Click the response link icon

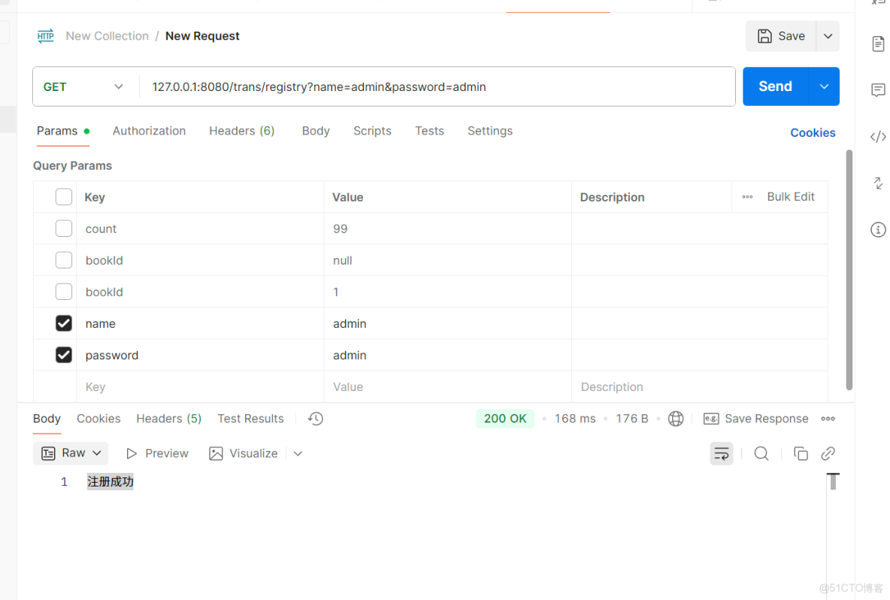pyautogui.click(x=828, y=453)
